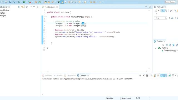Screen dimensions: 178x100
Task: Select the TestJava.java editor tab
Action: (x=50, y=7)
